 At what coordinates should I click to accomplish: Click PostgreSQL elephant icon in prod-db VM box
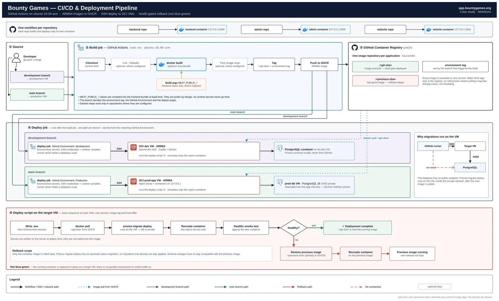tap(280, 182)
